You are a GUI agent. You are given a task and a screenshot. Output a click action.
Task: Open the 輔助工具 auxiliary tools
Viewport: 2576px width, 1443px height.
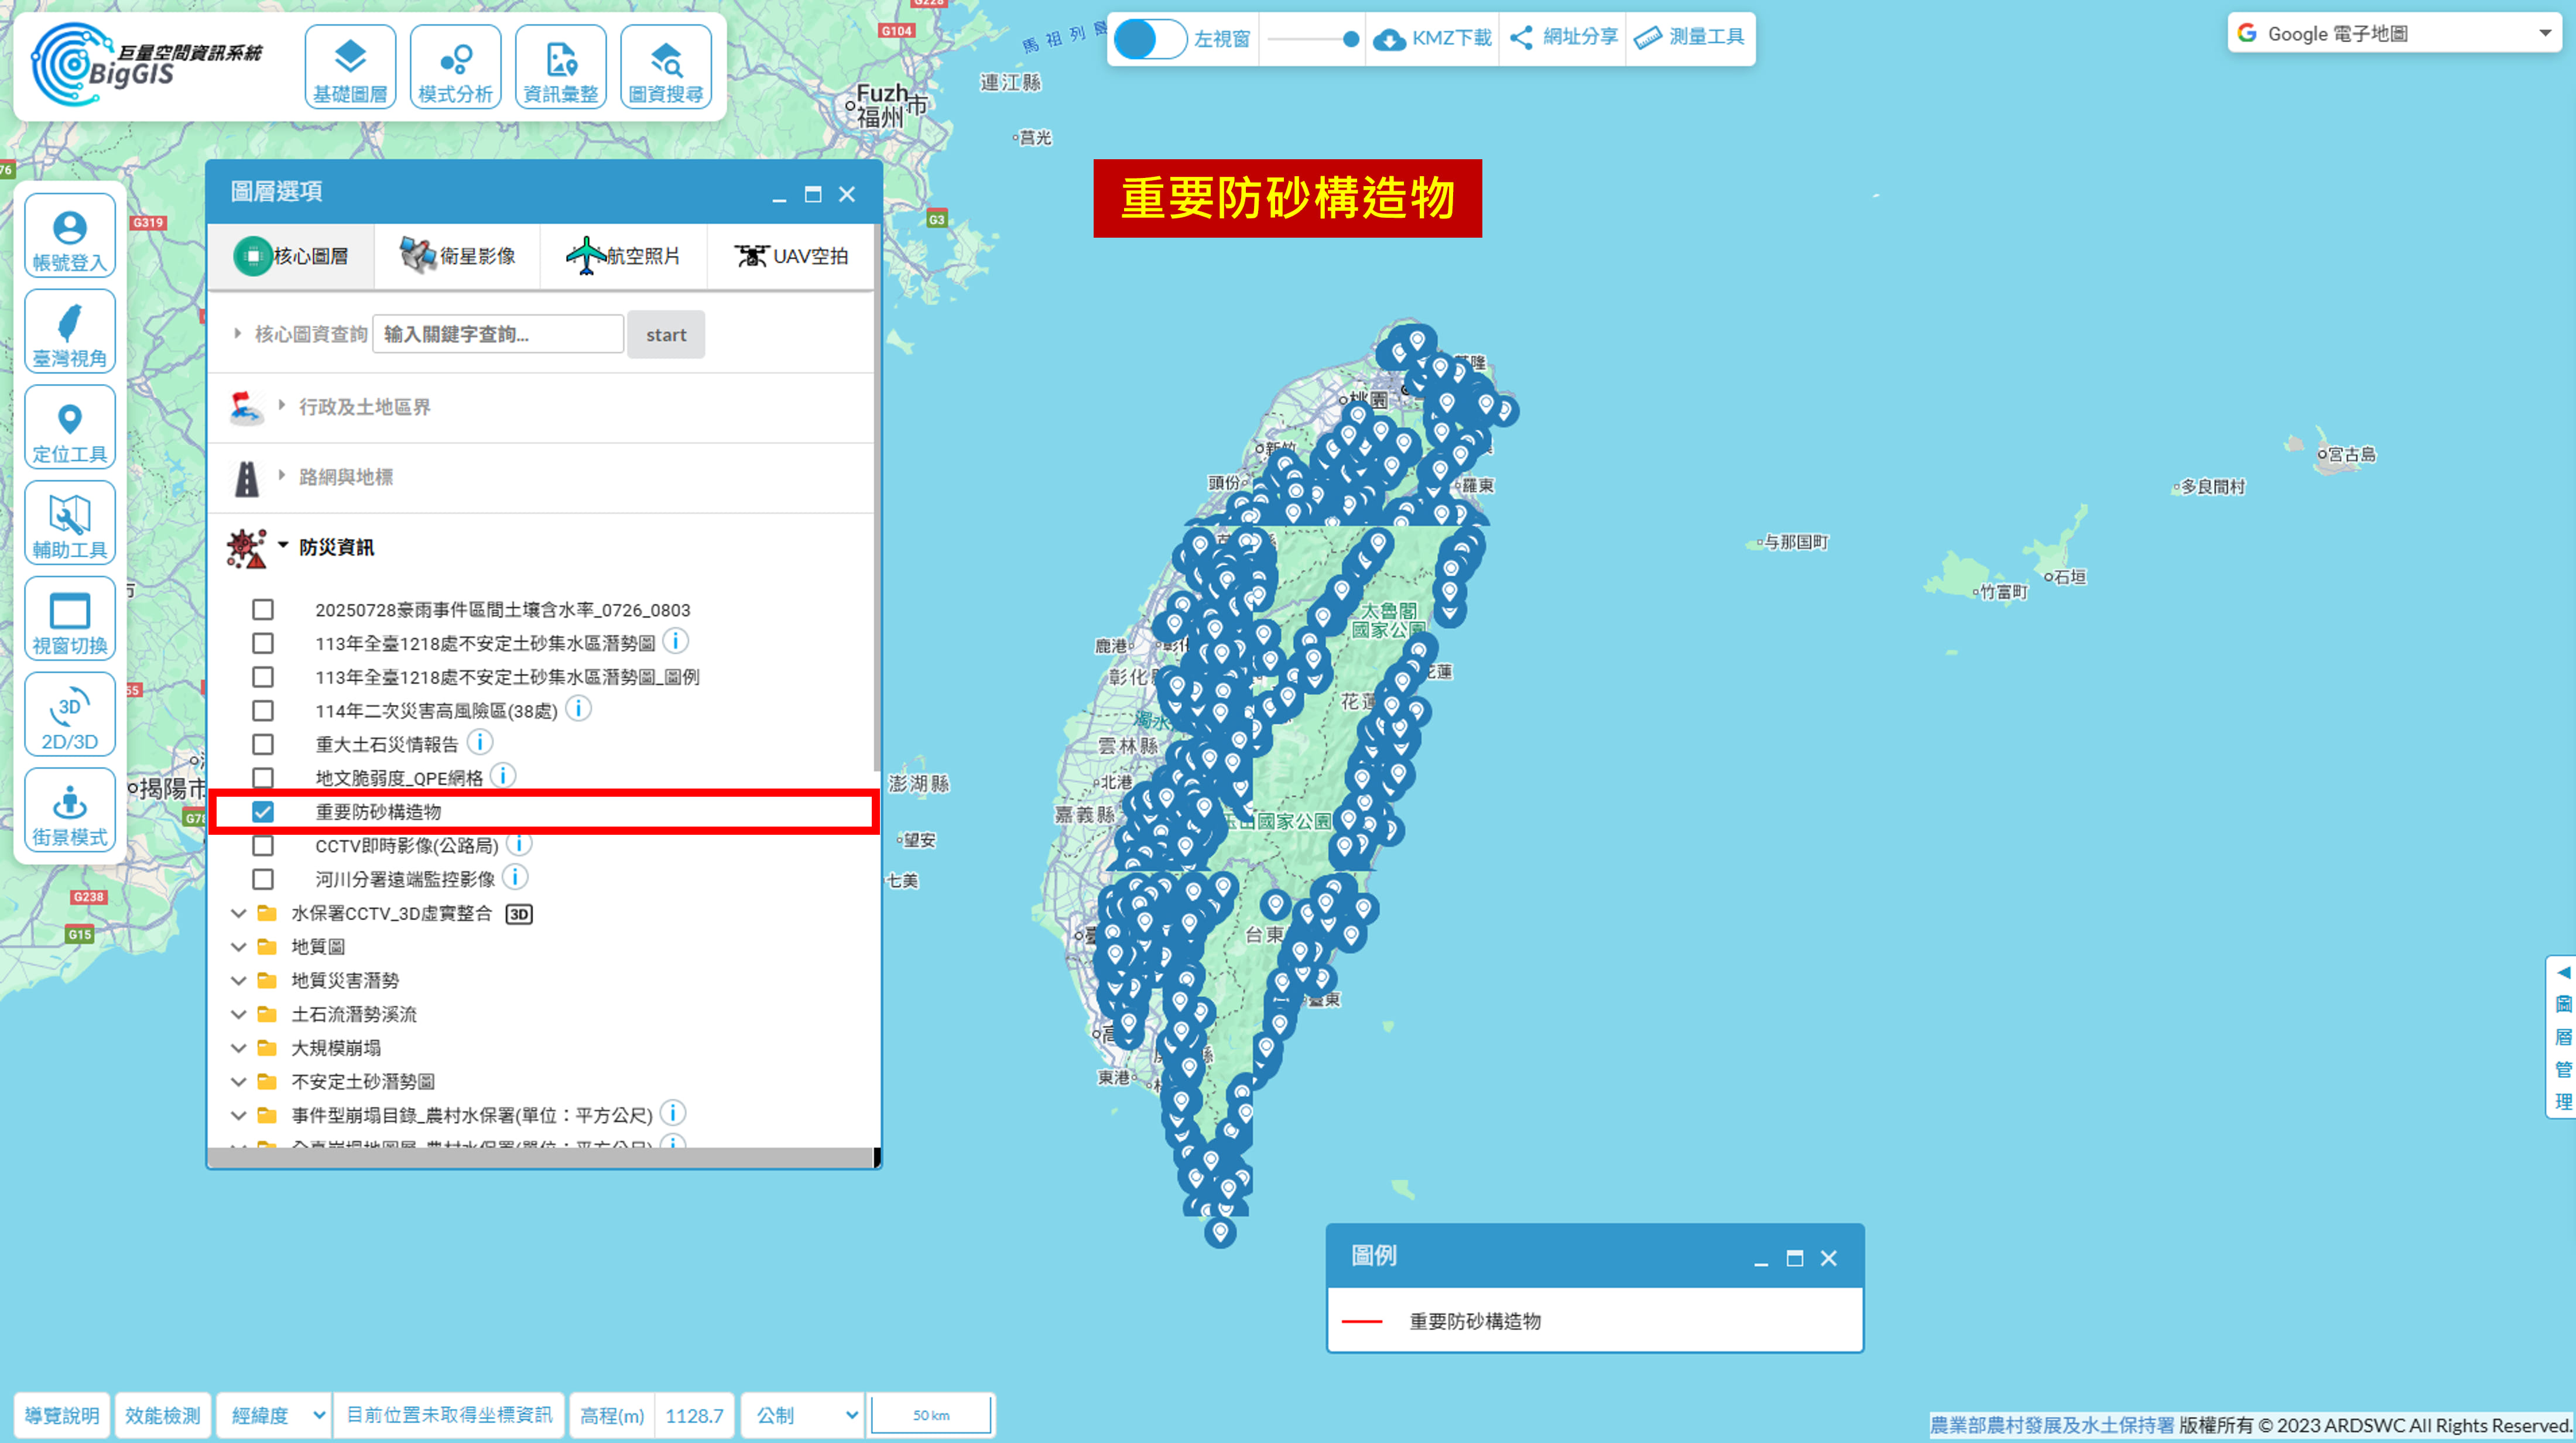[70, 523]
